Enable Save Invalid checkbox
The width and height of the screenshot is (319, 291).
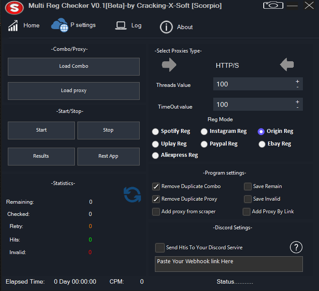tap(248, 199)
